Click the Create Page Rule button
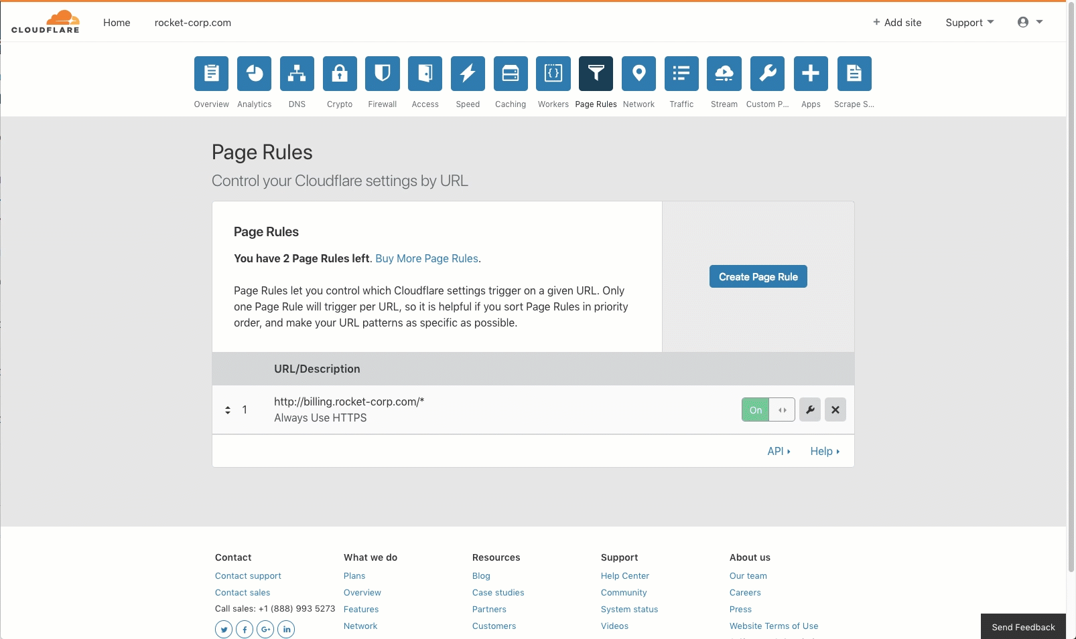Screen dimensions: 1076x639 pos(758,276)
